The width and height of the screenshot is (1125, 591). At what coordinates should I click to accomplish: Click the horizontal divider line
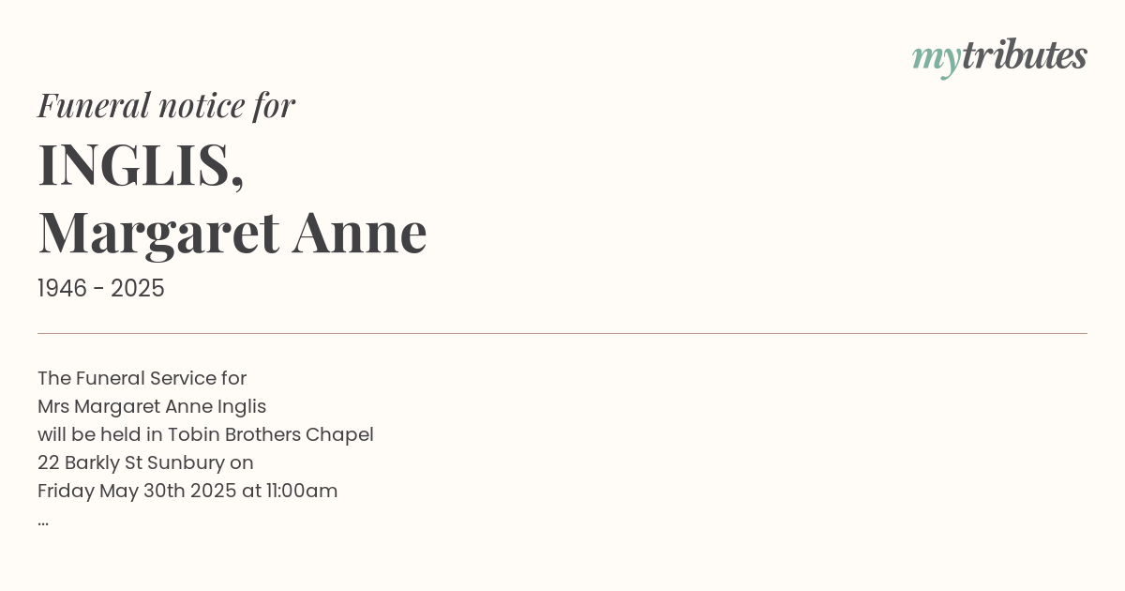tap(562, 333)
